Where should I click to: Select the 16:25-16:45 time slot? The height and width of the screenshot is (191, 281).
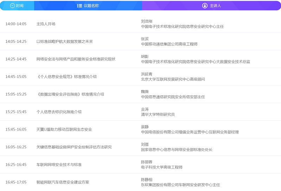16,164
